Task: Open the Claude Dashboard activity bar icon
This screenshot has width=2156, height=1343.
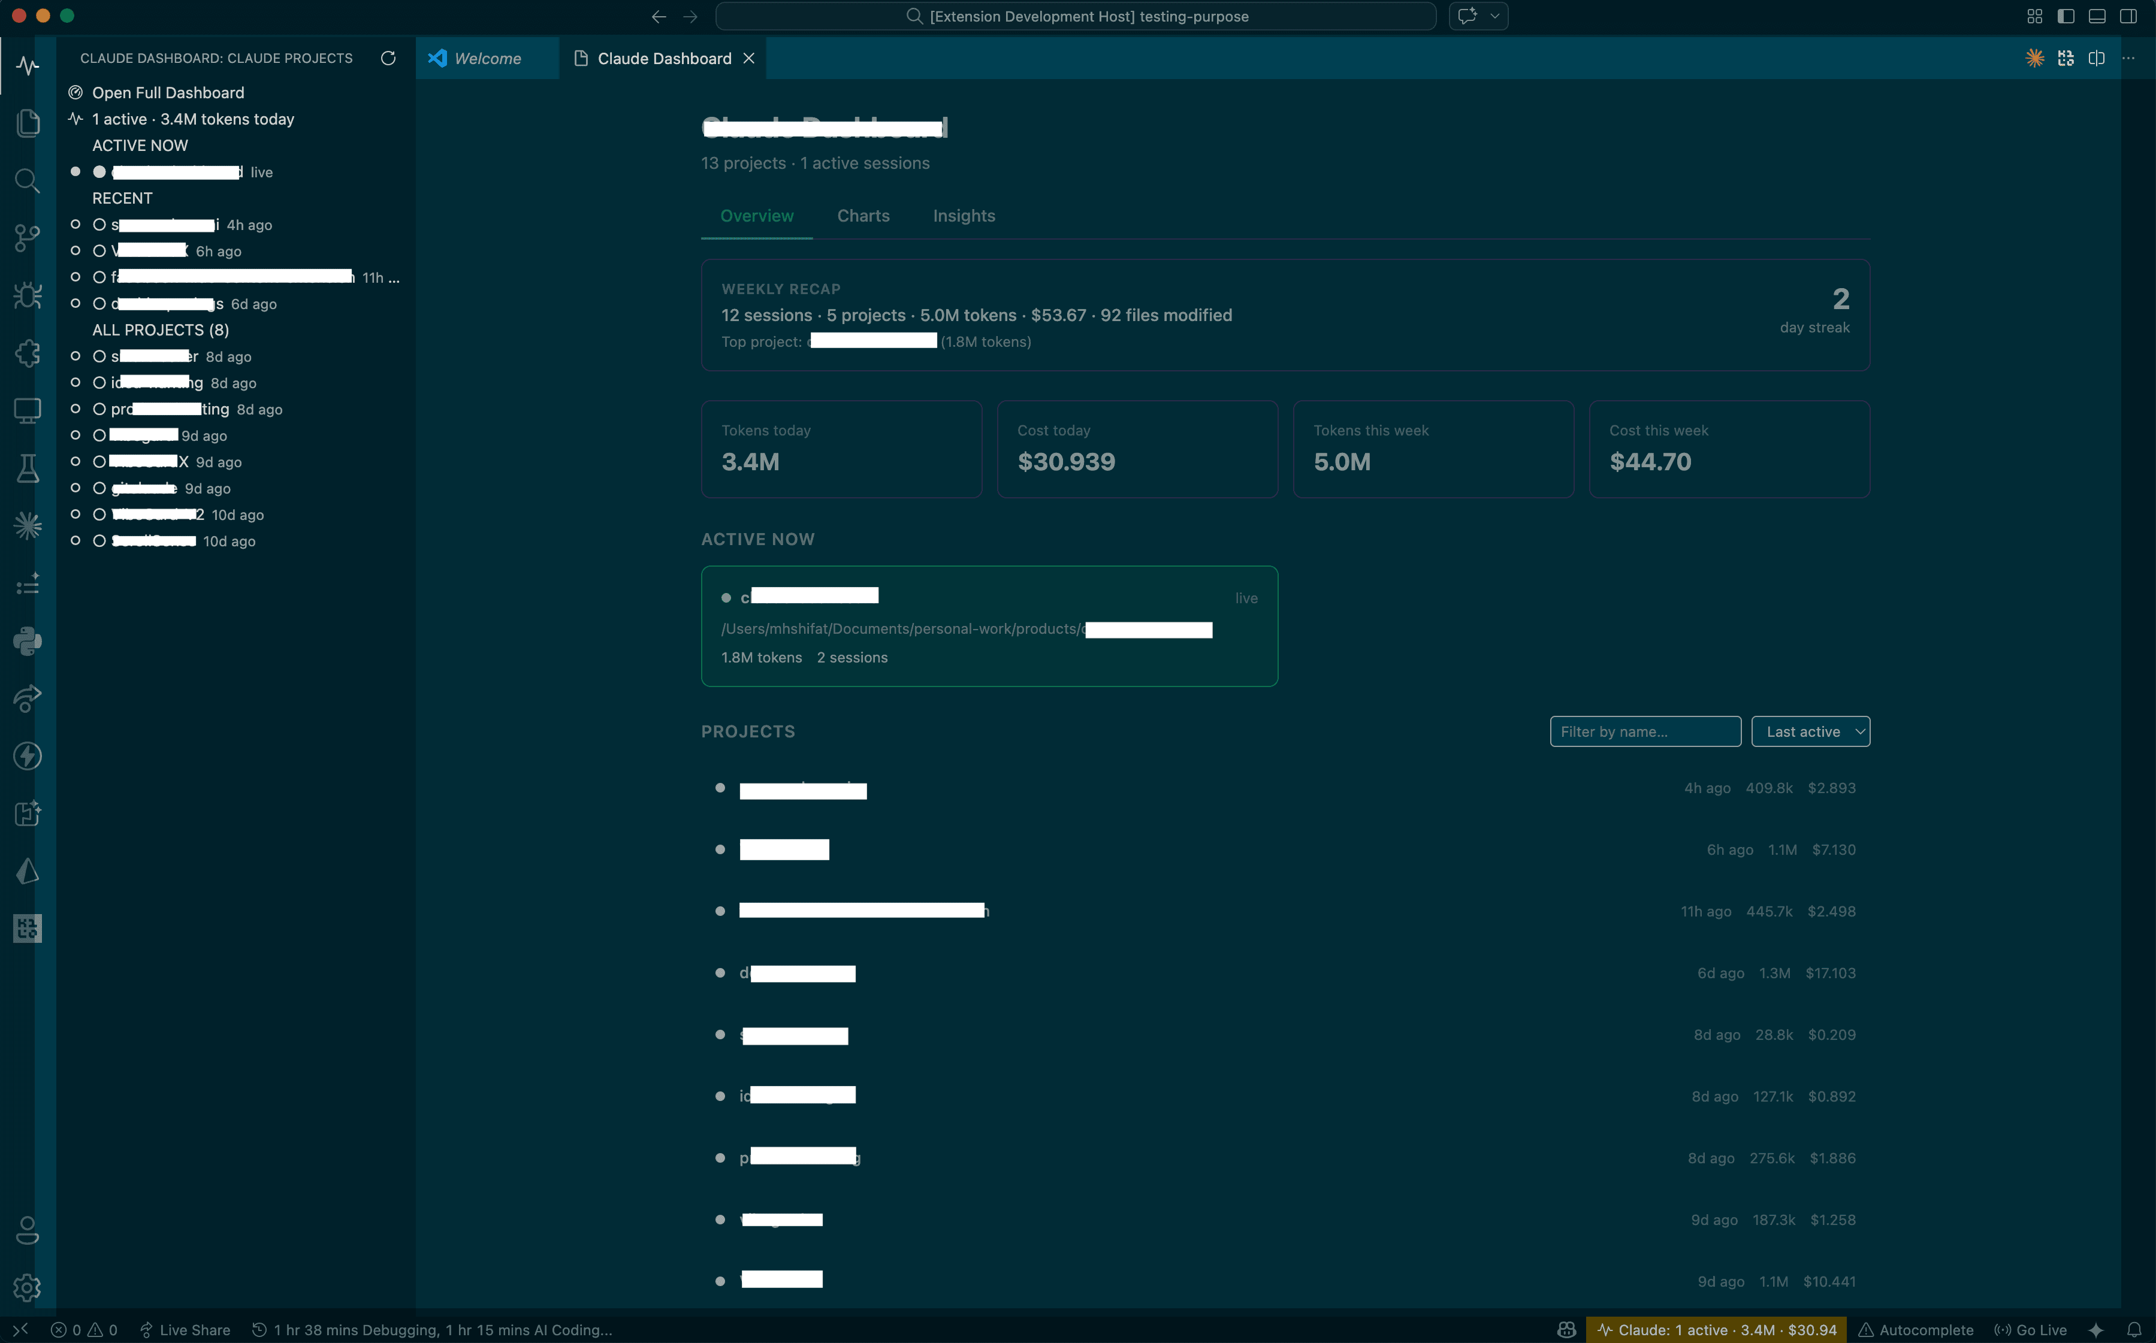Action: 28,65
